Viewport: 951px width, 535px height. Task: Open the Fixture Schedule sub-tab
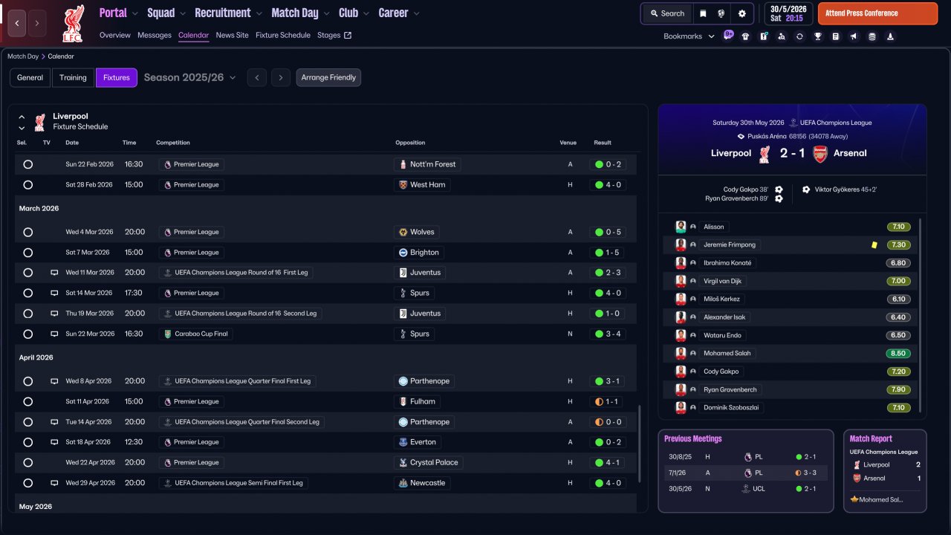tap(283, 35)
